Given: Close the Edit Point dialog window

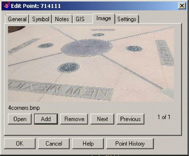Looking at the screenshot, I should point(182,6).
